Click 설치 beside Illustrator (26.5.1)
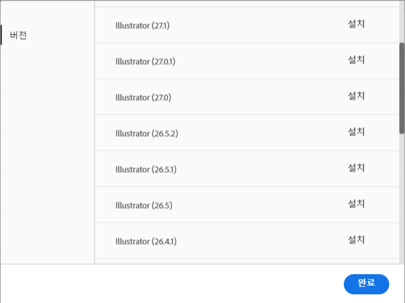 pyautogui.click(x=356, y=168)
